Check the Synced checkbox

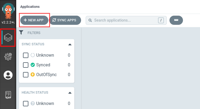(26, 65)
